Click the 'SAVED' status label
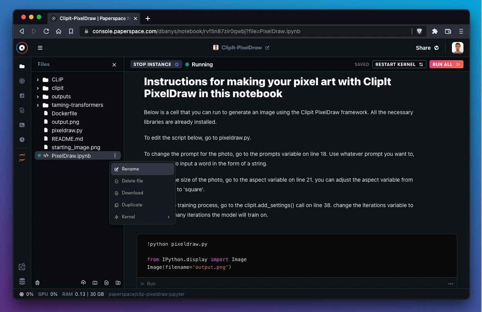Screen dimensions: 482x312 pyautogui.click(x=362, y=64)
